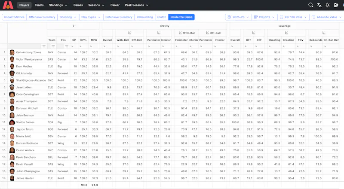
Task: Open the player name column filter icon
Action: 44,46
